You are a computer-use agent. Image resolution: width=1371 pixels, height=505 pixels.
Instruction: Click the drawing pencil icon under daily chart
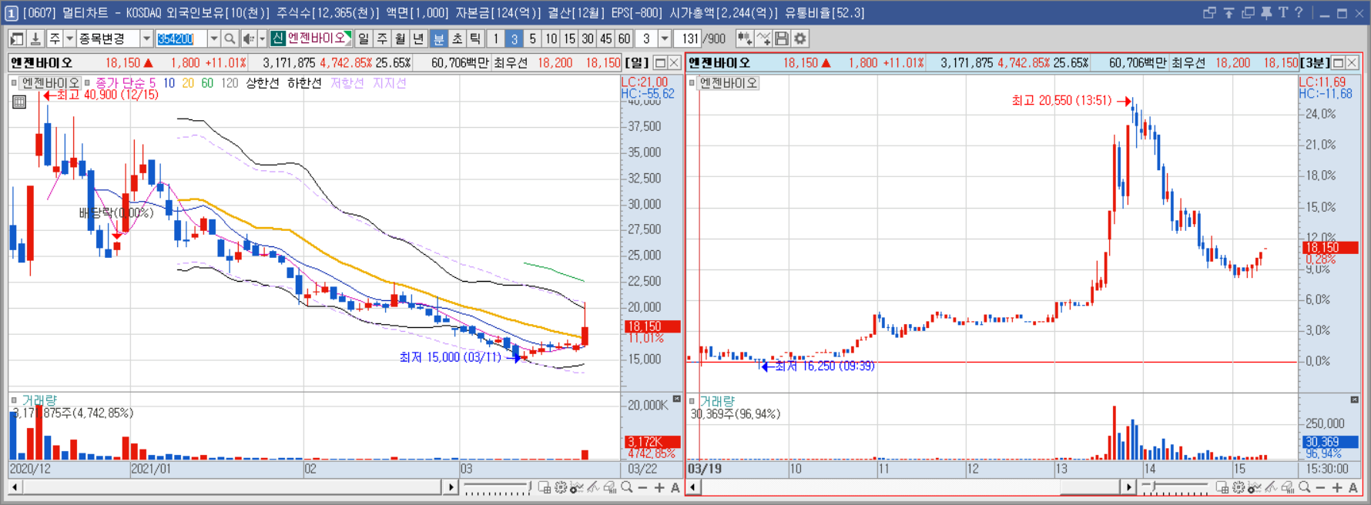593,487
